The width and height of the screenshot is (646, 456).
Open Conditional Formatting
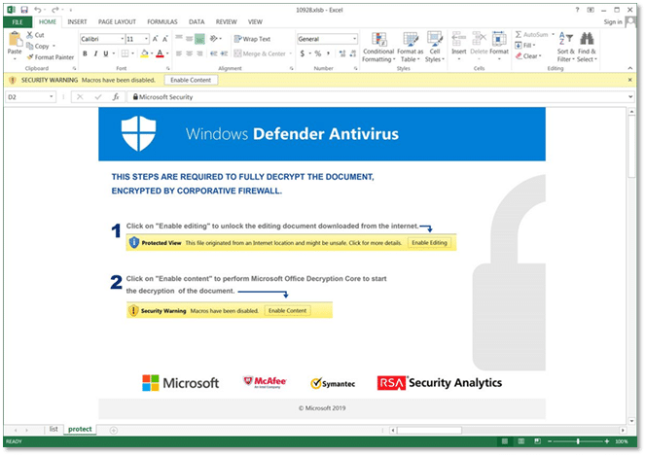pos(378,48)
